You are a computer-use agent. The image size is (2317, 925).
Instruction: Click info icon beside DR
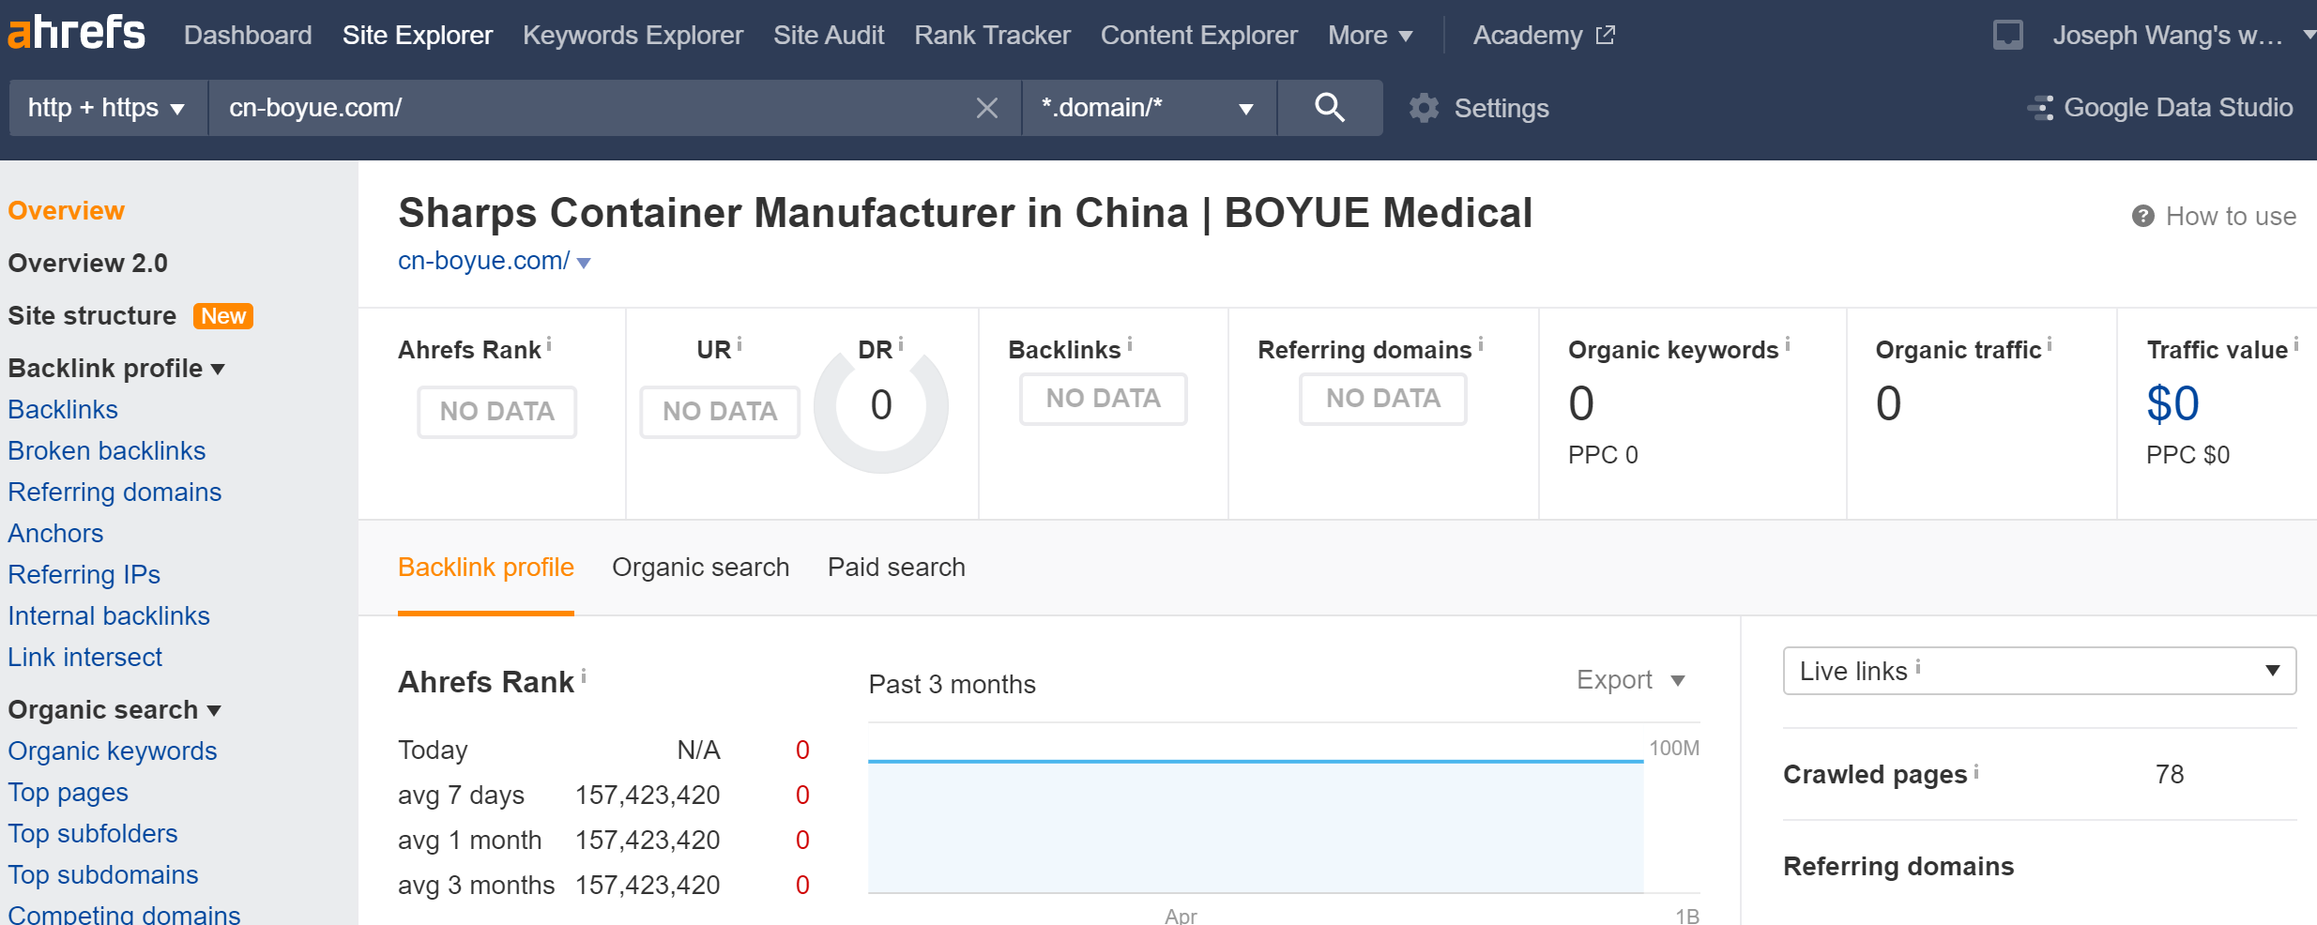coord(901,344)
